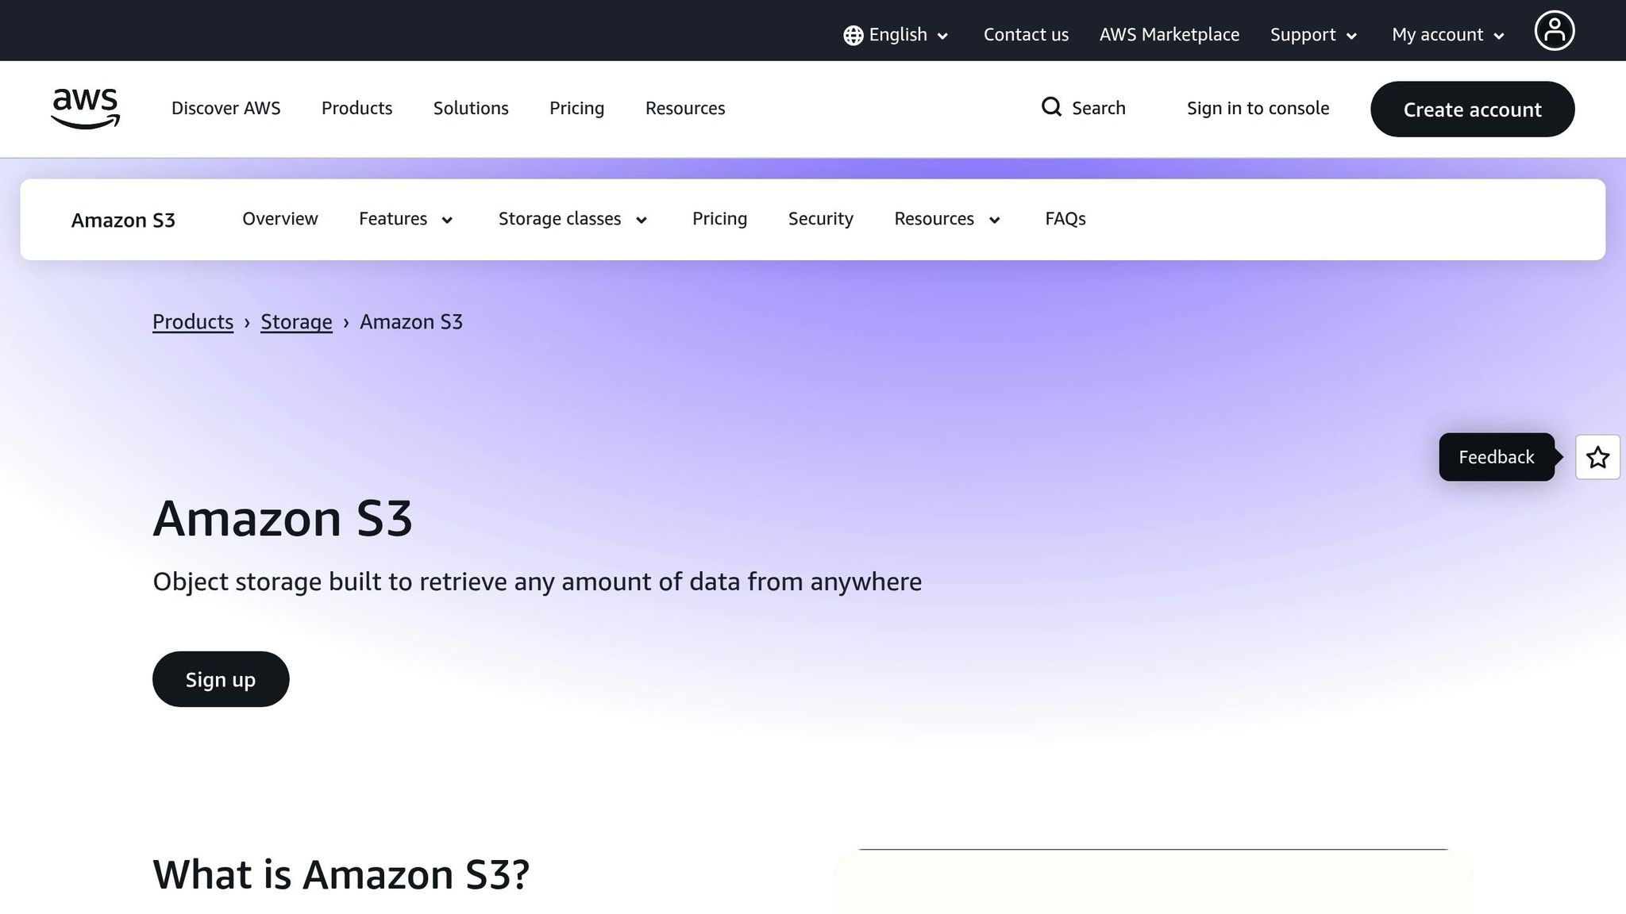Click the globe language icon
Viewport: 1626px width, 914px height.
tap(852, 35)
